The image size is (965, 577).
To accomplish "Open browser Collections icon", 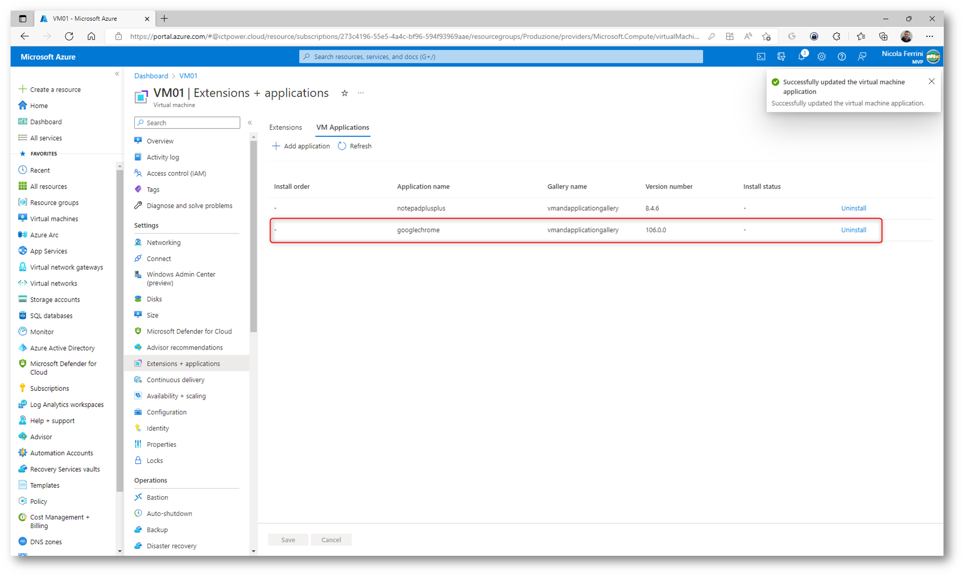I will 883,36.
